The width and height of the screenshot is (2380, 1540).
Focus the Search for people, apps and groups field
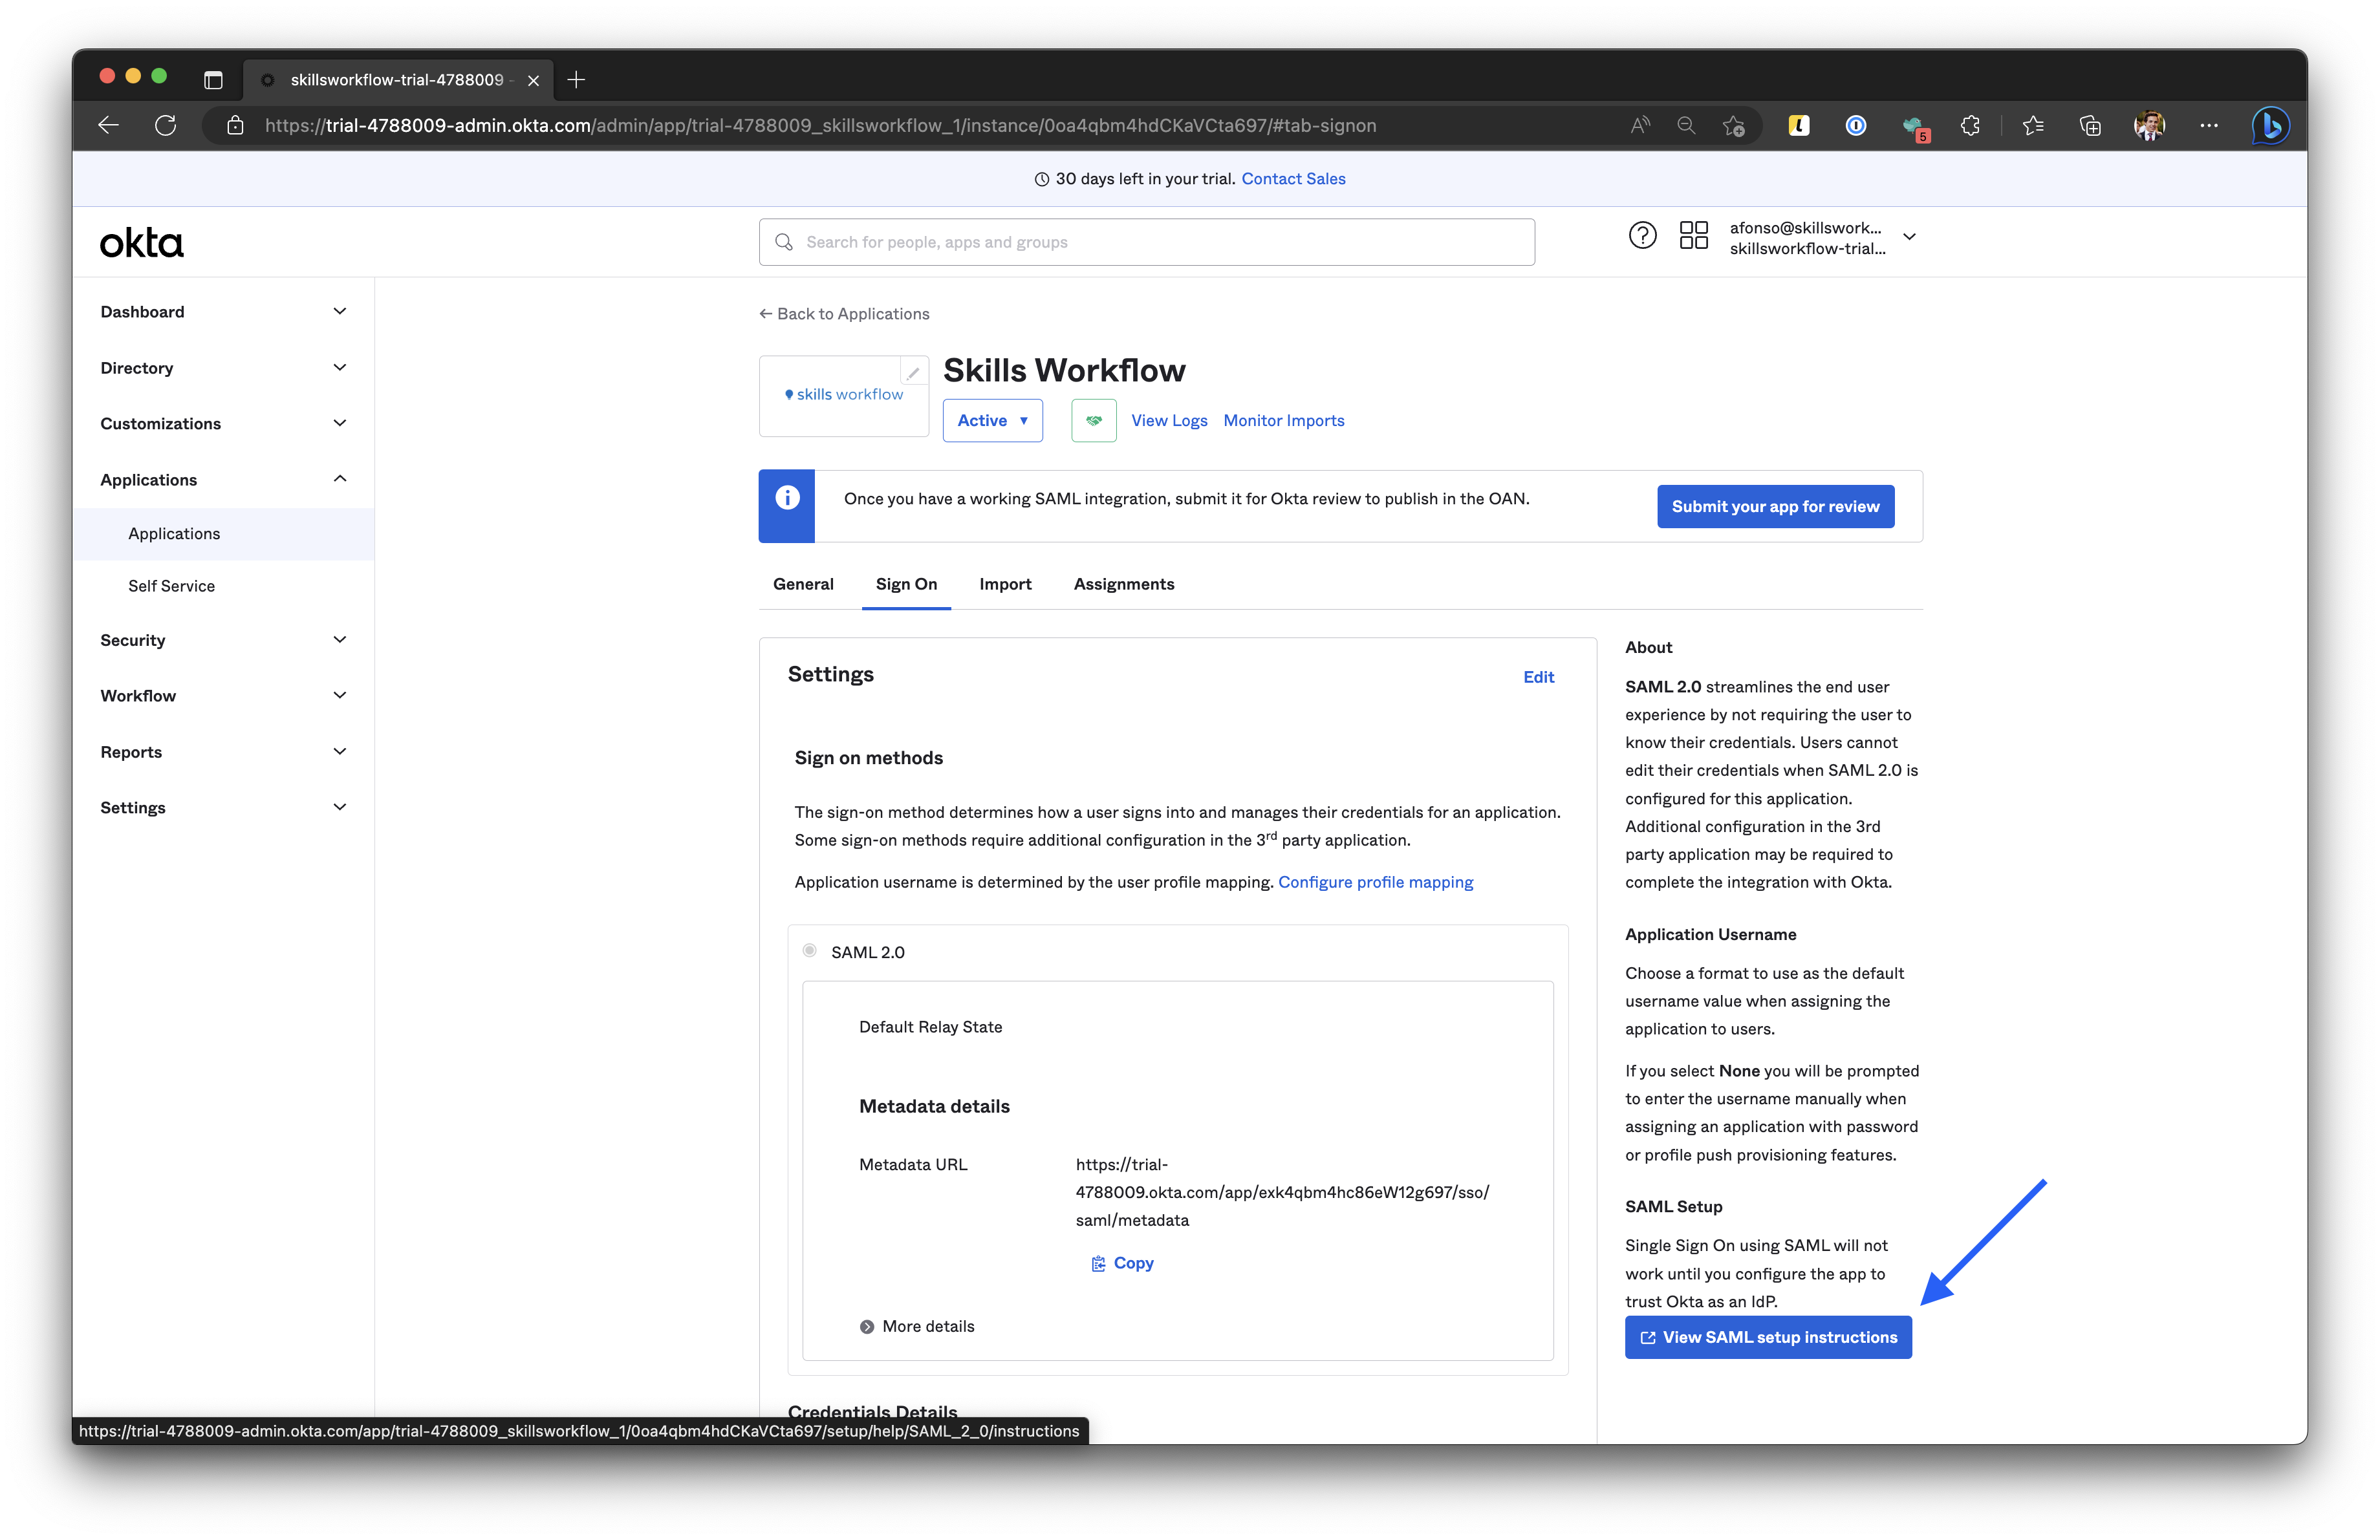click(x=1146, y=242)
